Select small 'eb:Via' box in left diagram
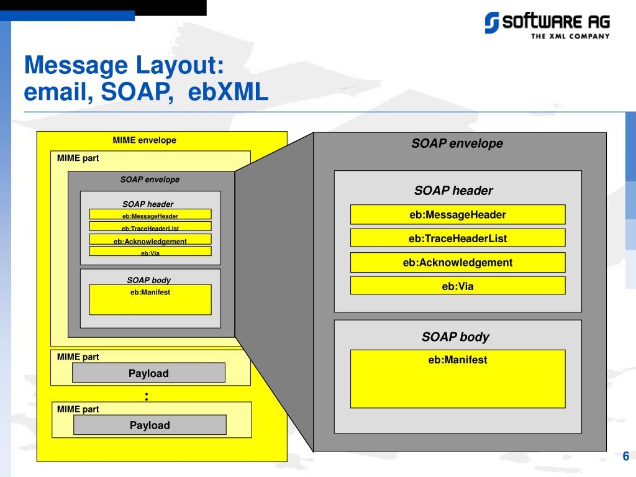This screenshot has height=477, width=636. 150,251
